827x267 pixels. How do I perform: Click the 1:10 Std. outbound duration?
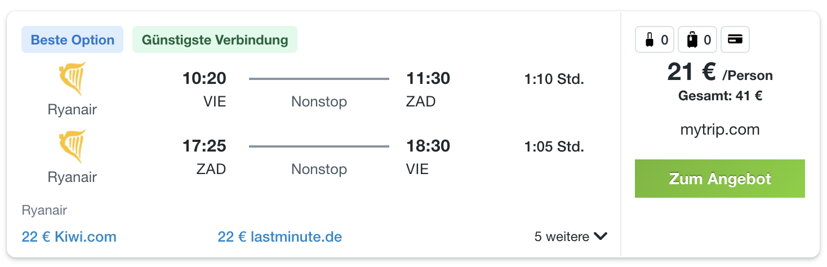tap(554, 79)
